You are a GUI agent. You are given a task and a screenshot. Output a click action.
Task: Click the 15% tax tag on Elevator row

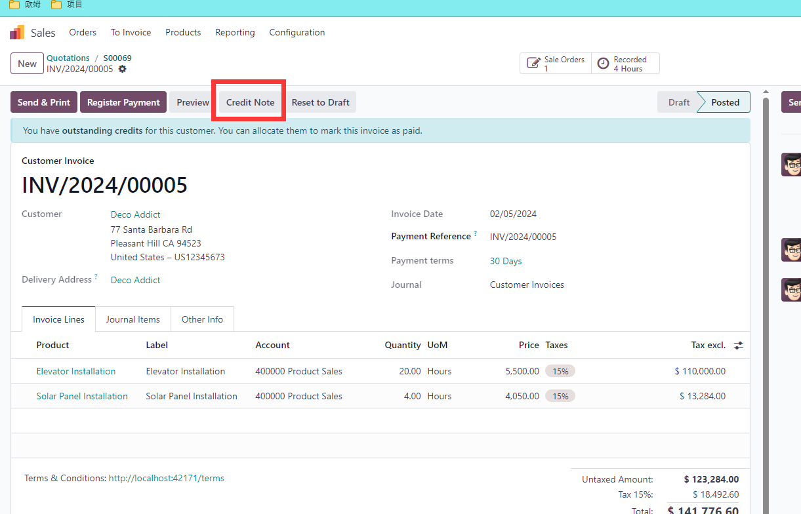click(560, 371)
